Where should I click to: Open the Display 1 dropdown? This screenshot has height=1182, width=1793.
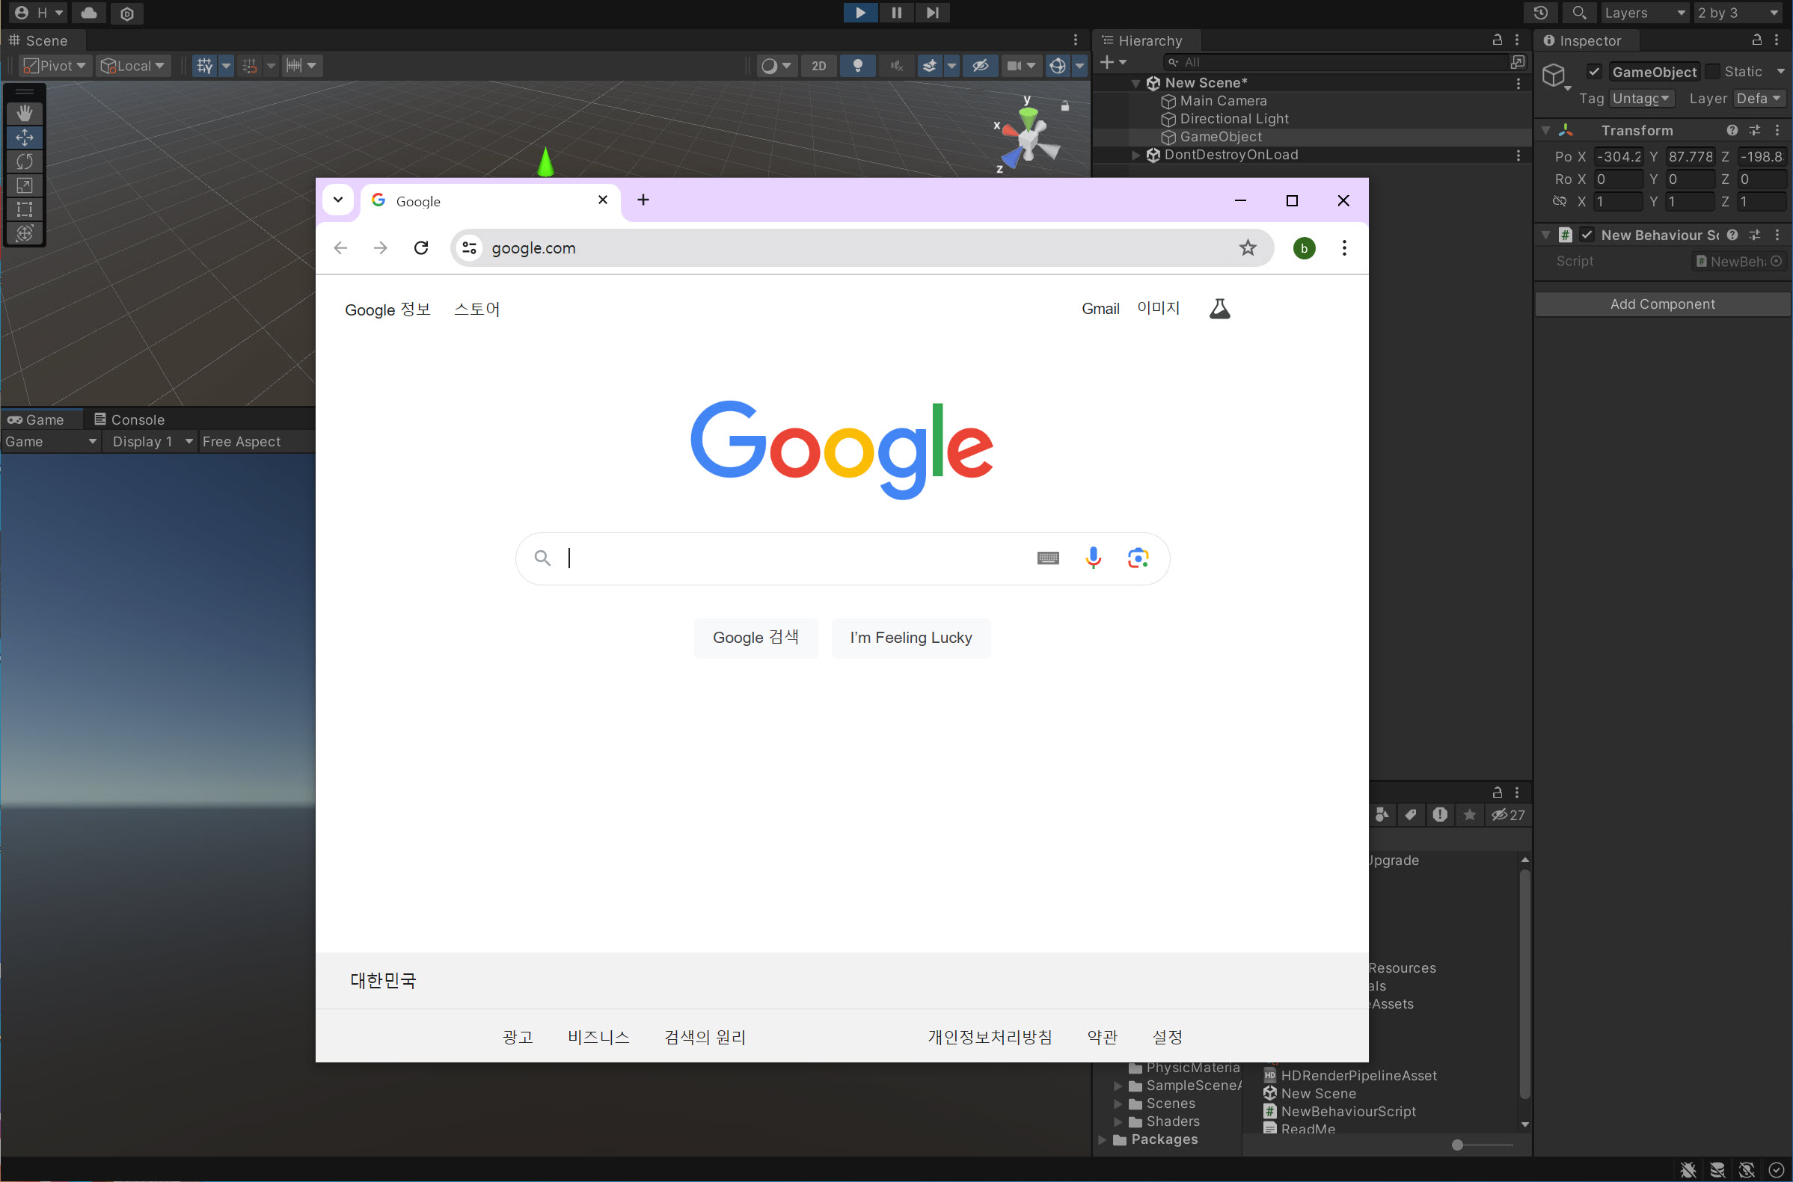(152, 442)
